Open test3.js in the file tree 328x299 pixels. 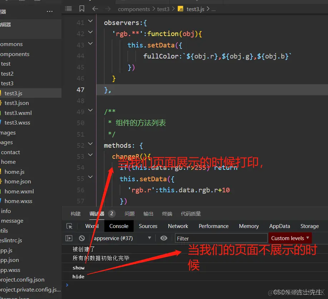[31, 93]
